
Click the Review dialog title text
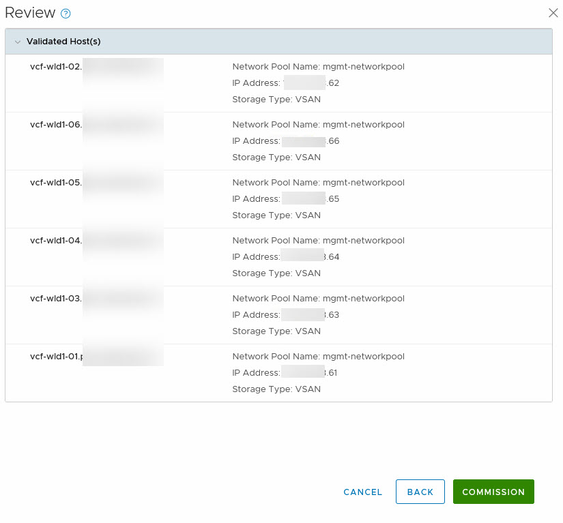click(30, 13)
